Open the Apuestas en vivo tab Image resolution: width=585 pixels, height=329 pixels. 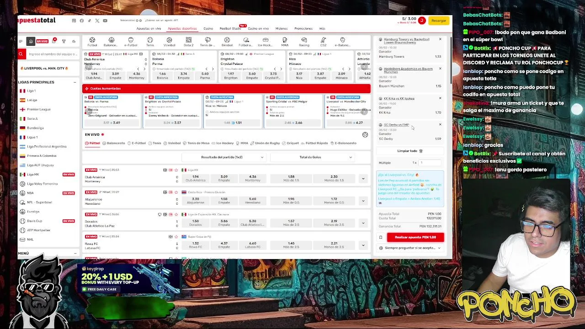click(x=149, y=28)
